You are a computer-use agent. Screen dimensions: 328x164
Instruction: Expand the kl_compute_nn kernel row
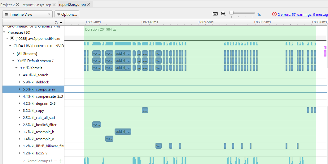[x=20, y=89]
